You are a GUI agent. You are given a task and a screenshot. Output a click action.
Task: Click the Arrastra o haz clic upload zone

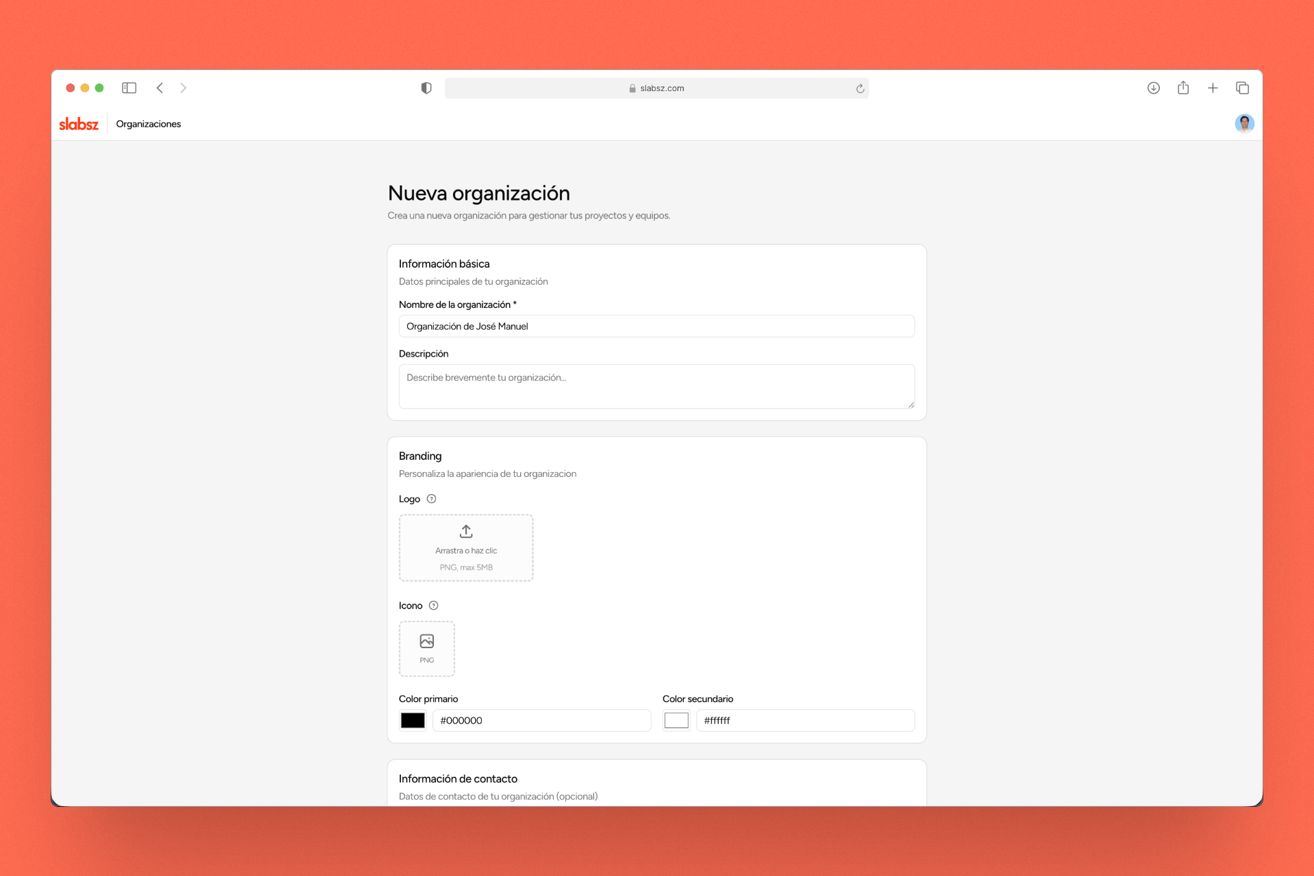466,547
